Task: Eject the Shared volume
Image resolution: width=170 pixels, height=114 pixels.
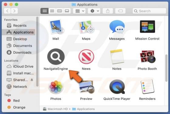Action: (x=32, y=80)
